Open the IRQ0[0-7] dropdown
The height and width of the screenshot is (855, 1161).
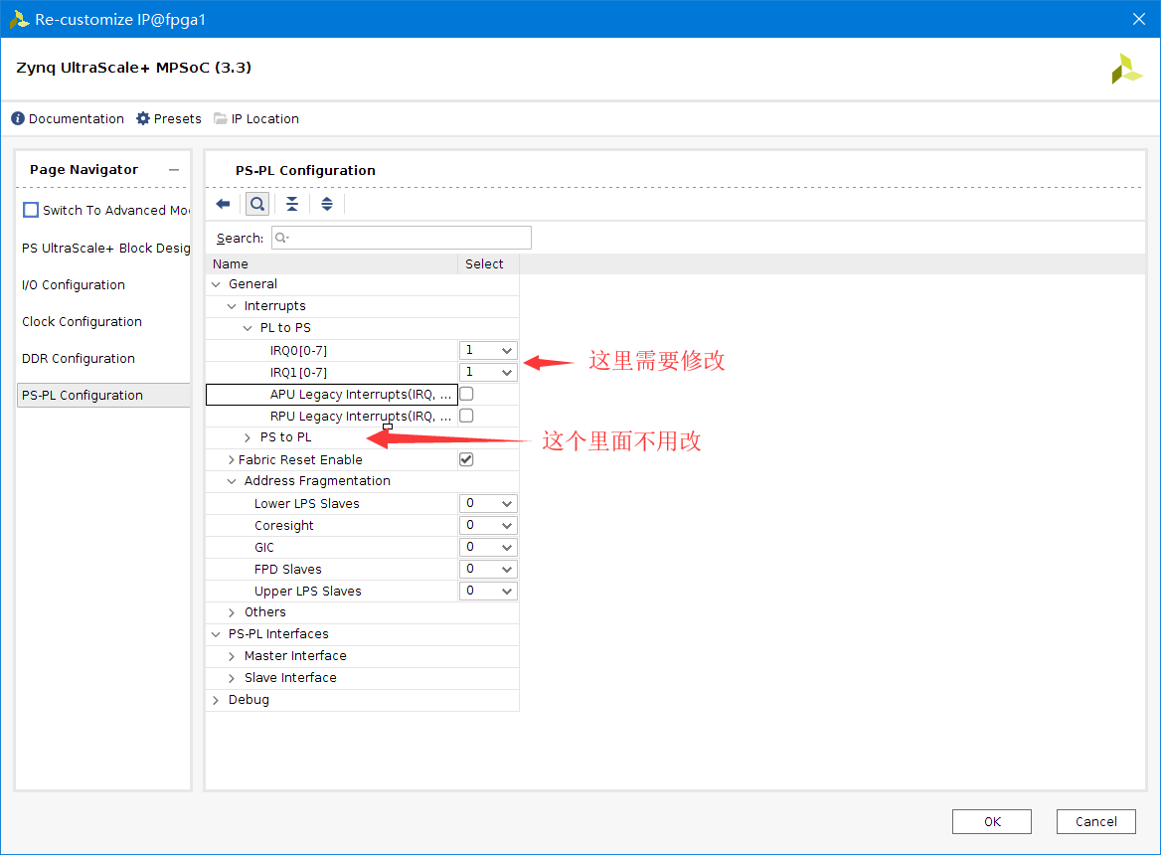point(488,350)
